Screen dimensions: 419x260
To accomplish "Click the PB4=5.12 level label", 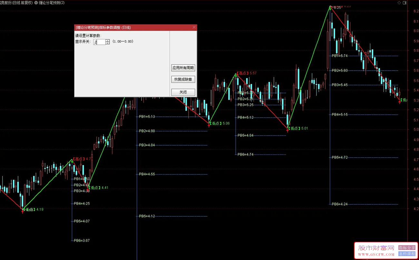I will click(246, 118).
